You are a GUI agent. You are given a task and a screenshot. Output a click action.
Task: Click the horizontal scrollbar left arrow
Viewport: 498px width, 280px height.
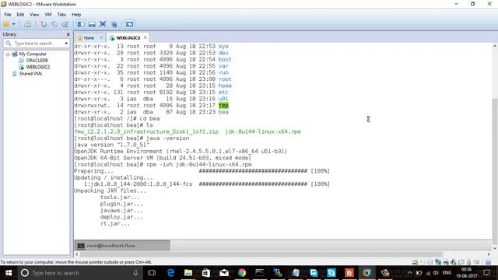click(76, 254)
